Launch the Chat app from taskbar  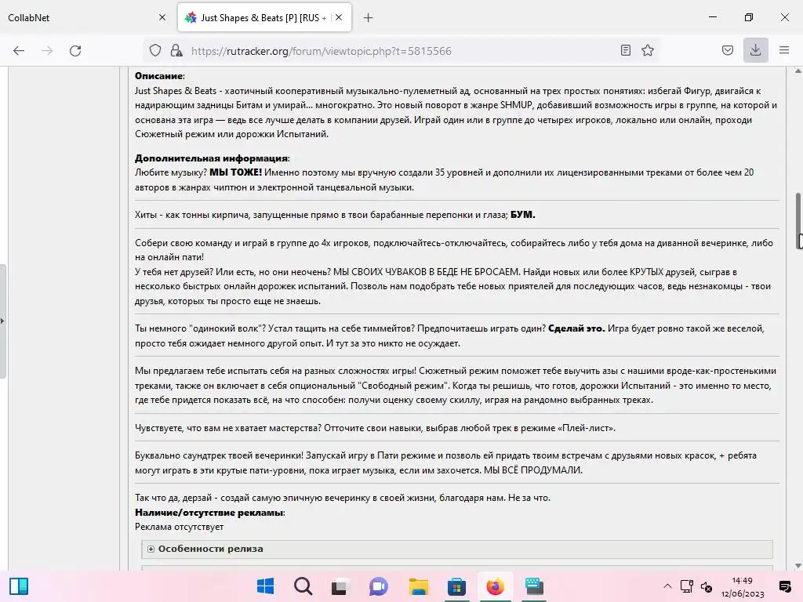click(379, 586)
